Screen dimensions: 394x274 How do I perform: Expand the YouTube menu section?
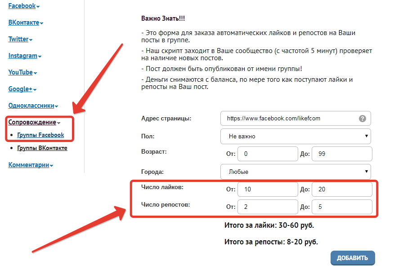point(22,73)
